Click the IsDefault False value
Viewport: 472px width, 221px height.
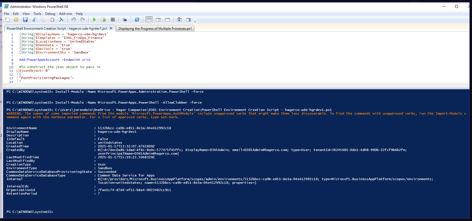tap(103, 139)
